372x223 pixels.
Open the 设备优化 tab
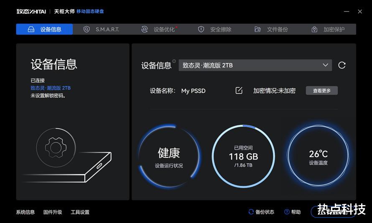coord(158,29)
